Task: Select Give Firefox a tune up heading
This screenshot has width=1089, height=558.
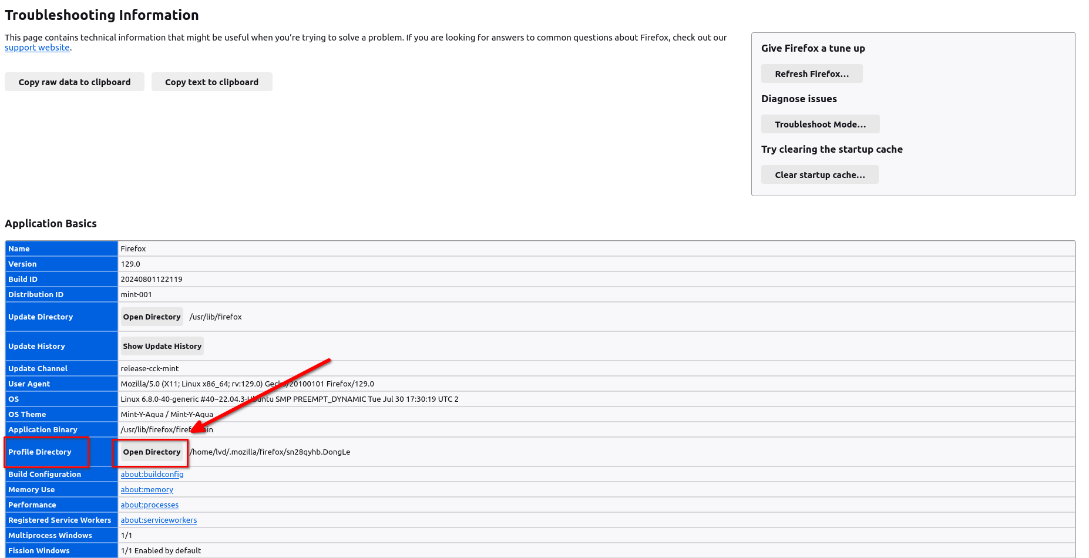Action: click(813, 48)
